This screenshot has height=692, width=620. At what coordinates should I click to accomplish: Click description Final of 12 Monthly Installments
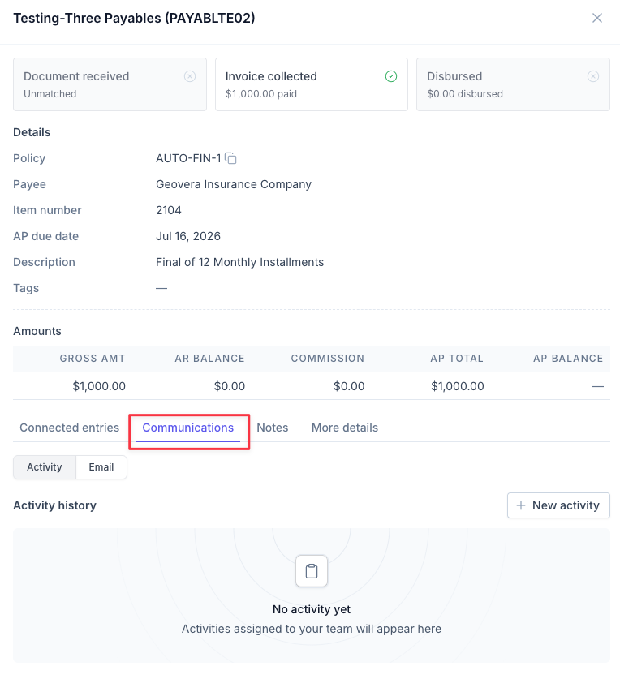239,262
